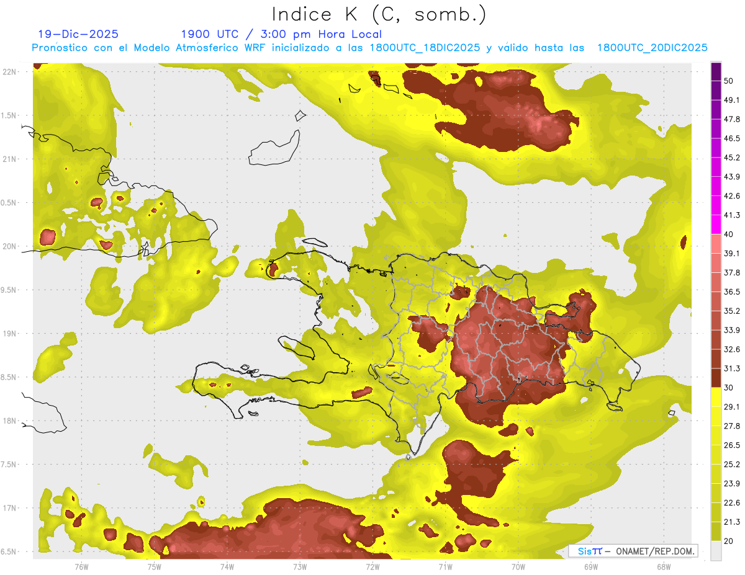Click the "71W" longitude label

point(445,566)
